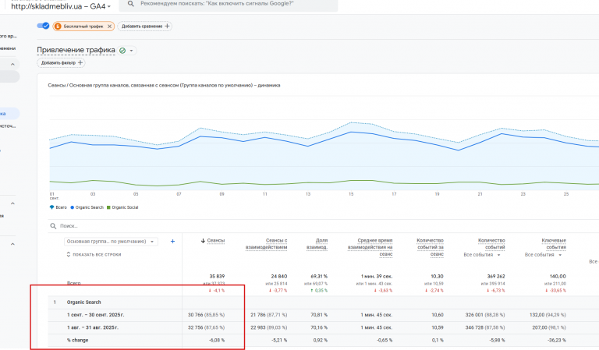Sort by Ключевые события column header

click(554, 244)
